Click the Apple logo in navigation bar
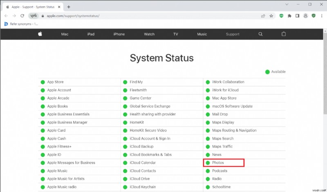This screenshot has width=327, height=192. [x=40, y=34]
